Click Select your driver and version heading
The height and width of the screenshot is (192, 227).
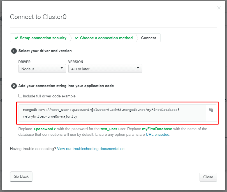click(45, 51)
